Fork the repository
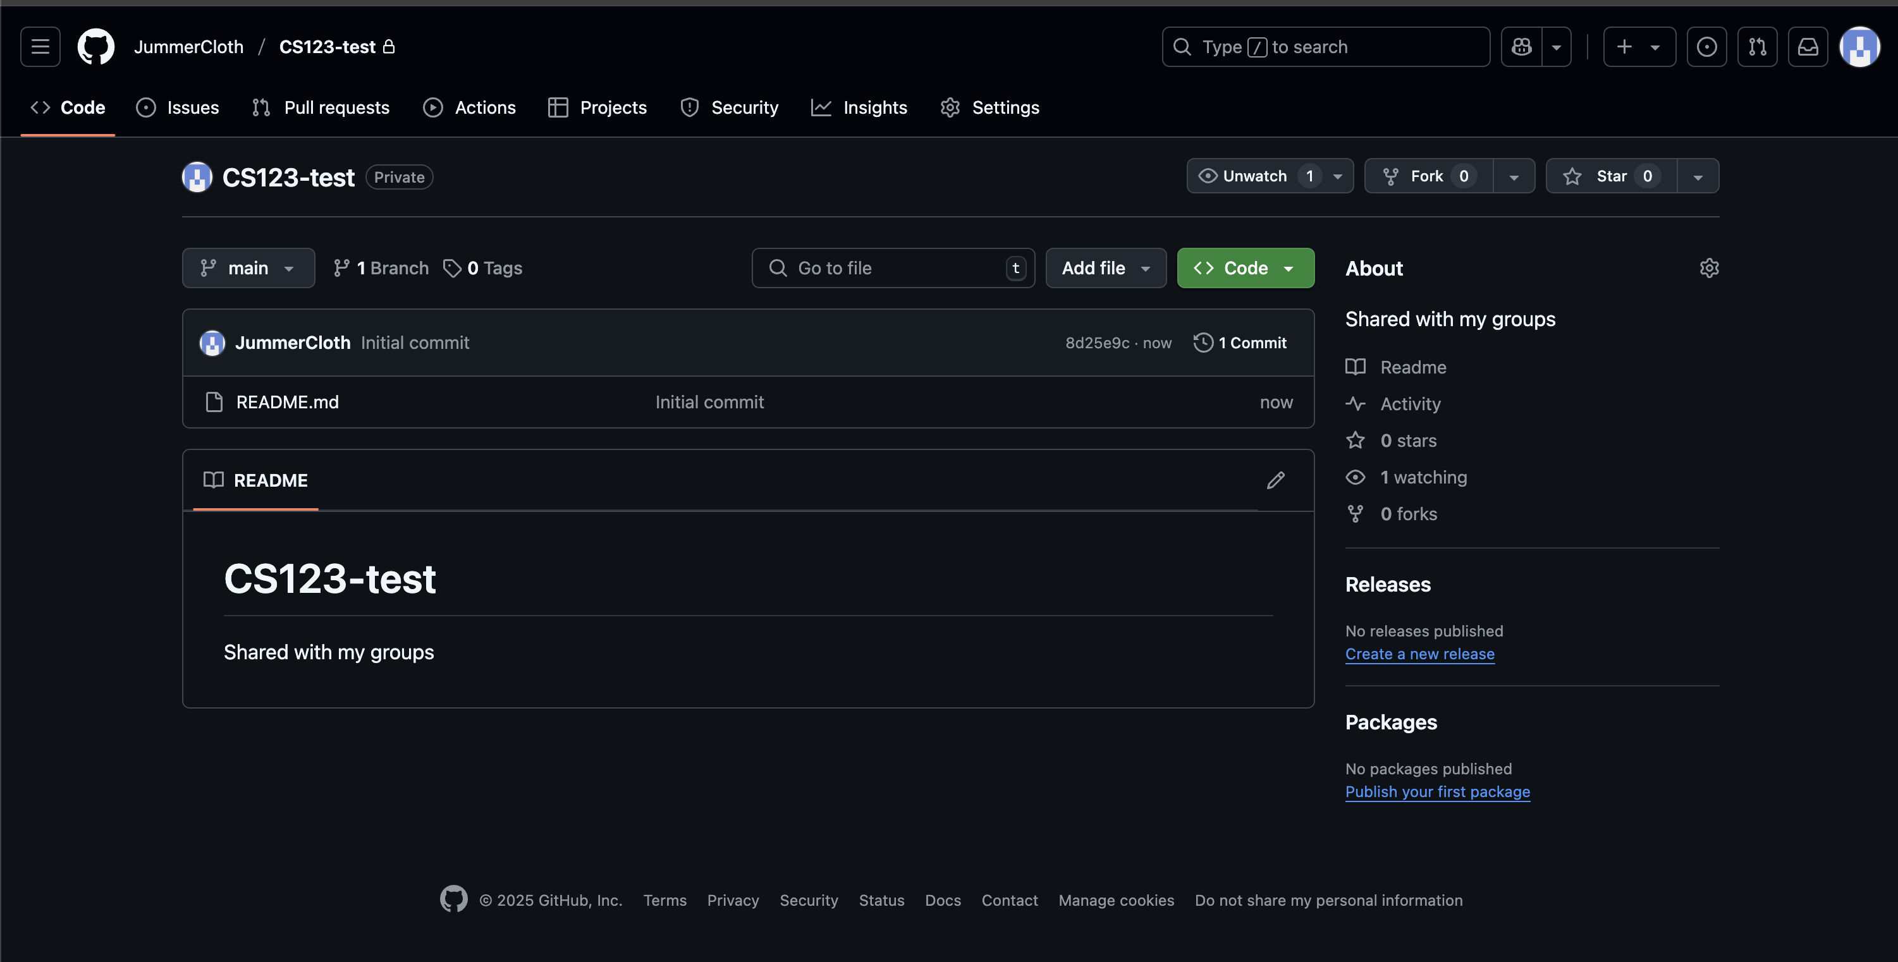Viewport: 1898px width, 962px height. click(1429, 176)
